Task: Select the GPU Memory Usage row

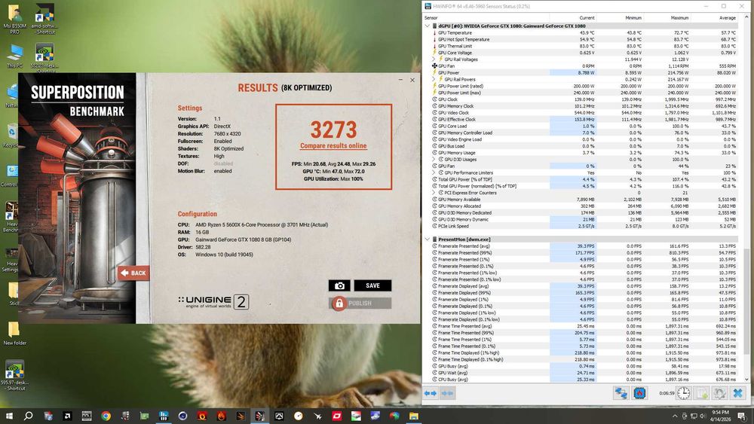Action: point(584,153)
